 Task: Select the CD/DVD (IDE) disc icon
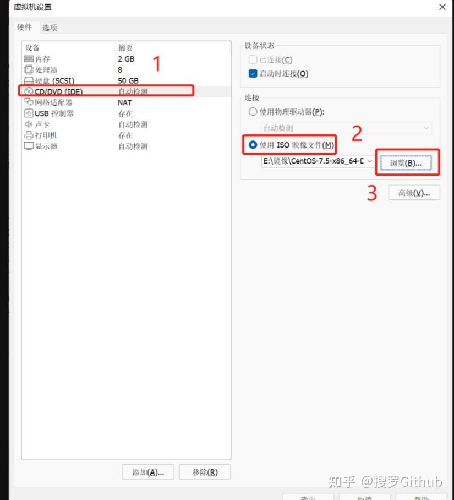pyautogui.click(x=29, y=91)
